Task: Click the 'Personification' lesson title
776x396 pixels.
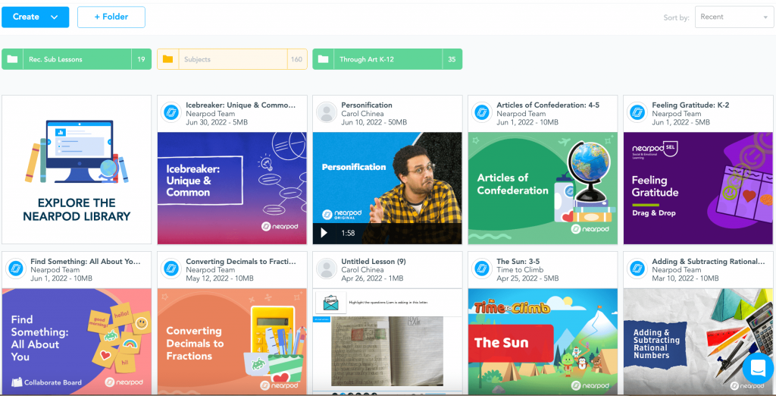Action: (367, 105)
